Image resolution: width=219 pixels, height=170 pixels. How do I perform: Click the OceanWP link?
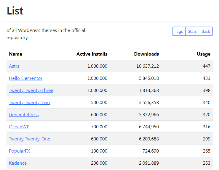click(x=19, y=127)
